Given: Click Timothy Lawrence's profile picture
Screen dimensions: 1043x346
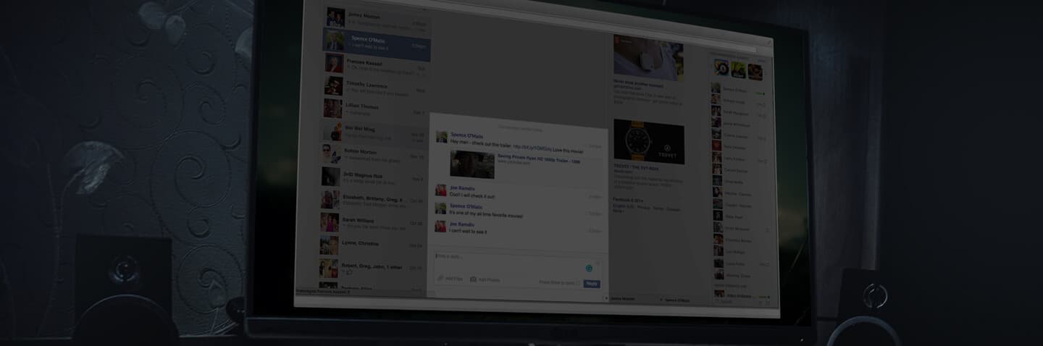Looking at the screenshot, I should tap(333, 86).
